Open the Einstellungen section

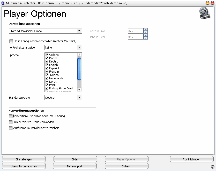tap(24, 159)
